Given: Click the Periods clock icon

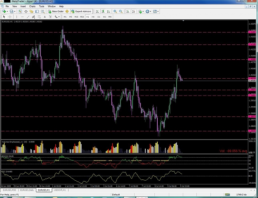Looking at the screenshot, I should tap(147, 12).
